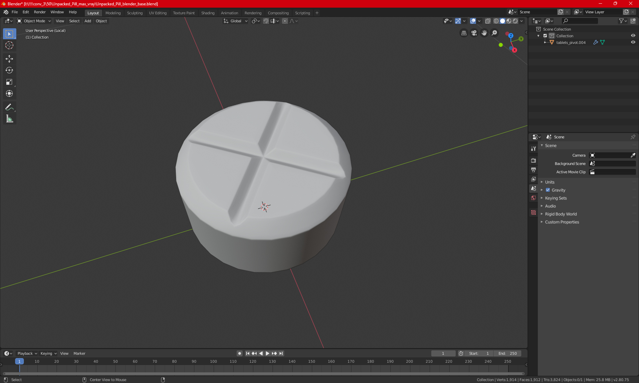Open the Render menu
The height and width of the screenshot is (383, 639).
40,12
